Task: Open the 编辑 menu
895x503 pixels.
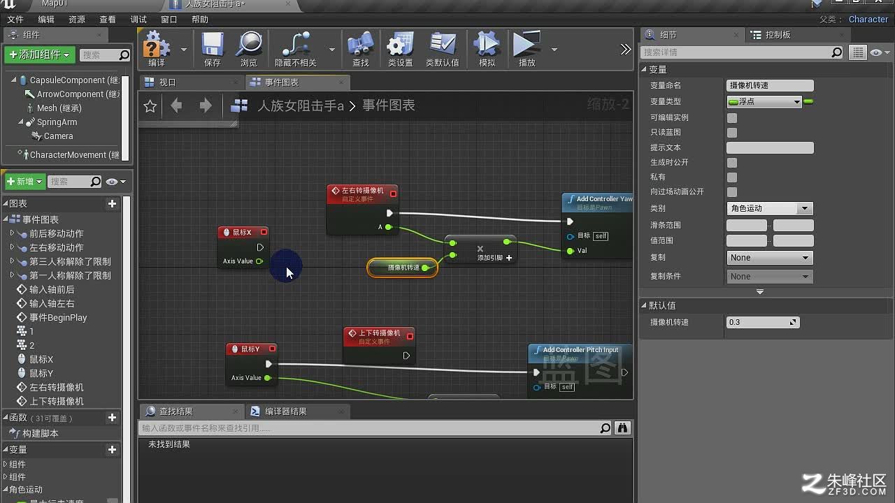Action: pyautogui.click(x=45, y=20)
